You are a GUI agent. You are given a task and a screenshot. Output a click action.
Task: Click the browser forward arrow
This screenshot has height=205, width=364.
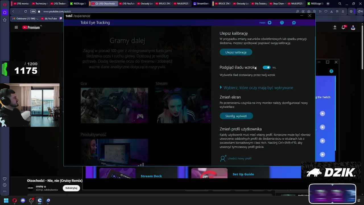(x=19, y=11)
